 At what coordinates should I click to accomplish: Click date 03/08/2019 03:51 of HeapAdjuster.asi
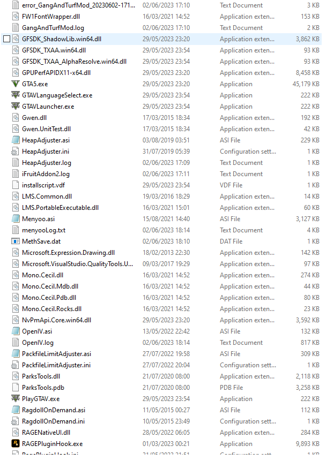pos(166,140)
